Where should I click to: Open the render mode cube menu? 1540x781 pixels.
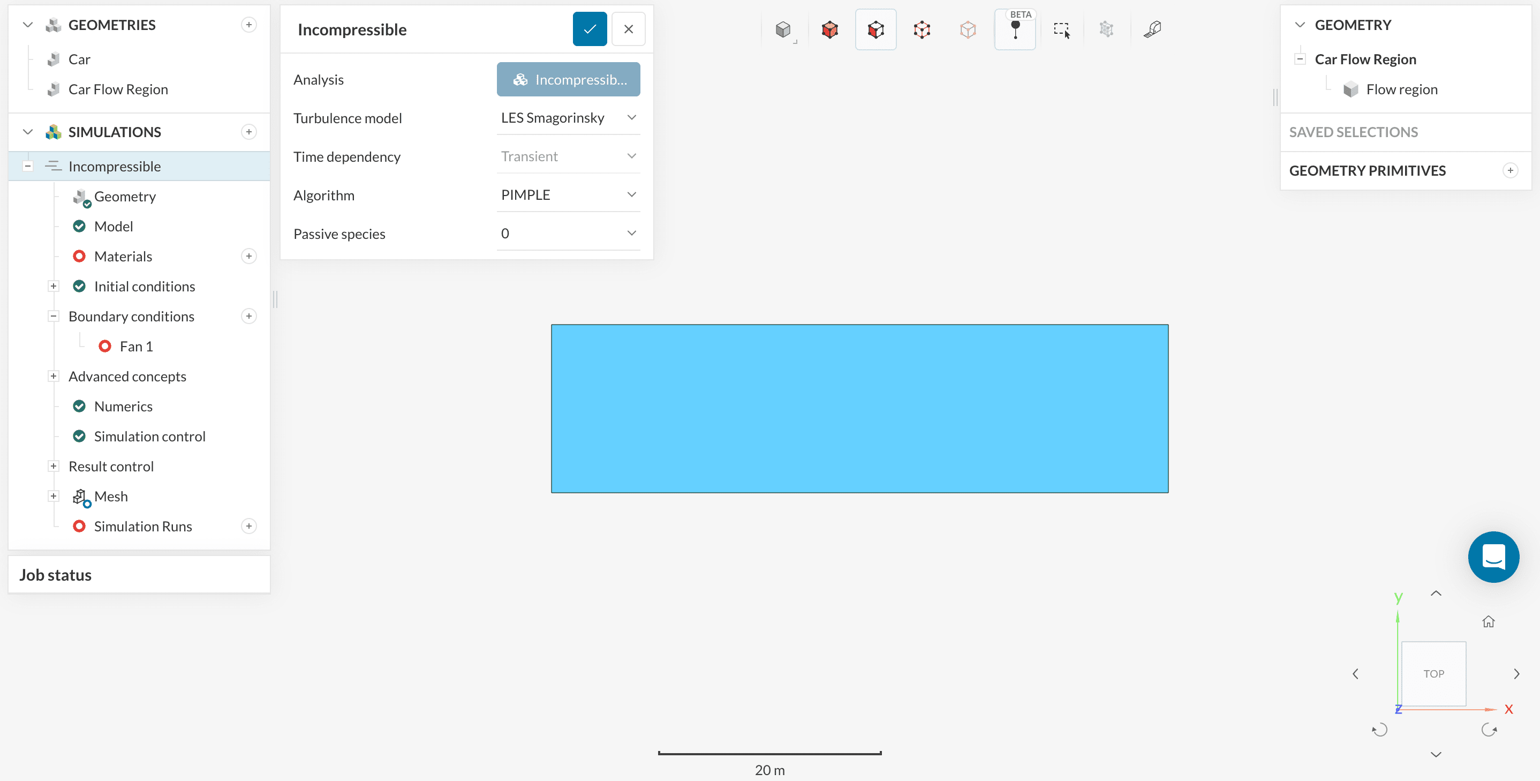782,29
